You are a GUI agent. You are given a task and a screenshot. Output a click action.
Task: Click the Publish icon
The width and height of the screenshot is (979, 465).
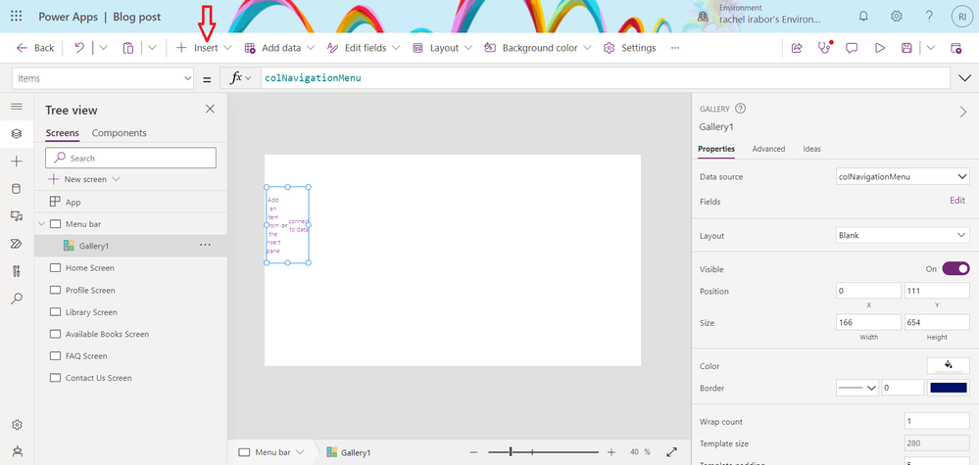tap(955, 48)
